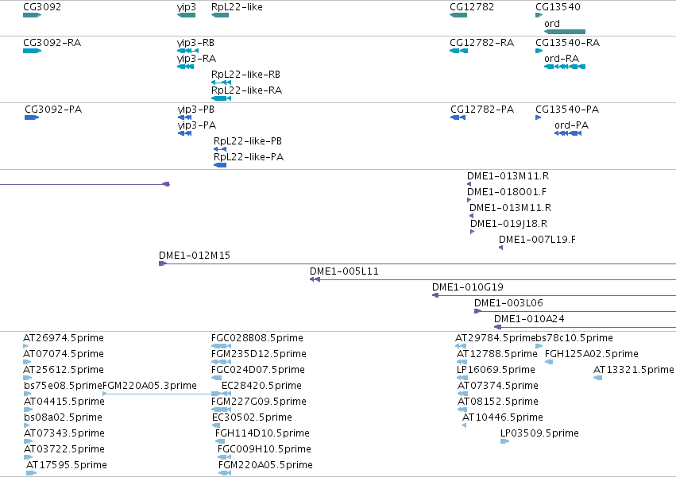Open the AT25612.5prime EST
The width and height of the screenshot is (676, 477).
click(28, 379)
